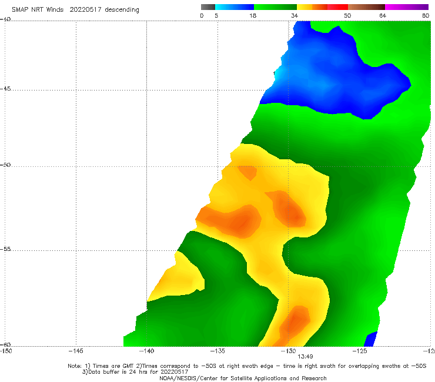The height and width of the screenshot is (382, 435).
Task: Click the magenta-purple segment of the color scale
Action: [407, 7]
